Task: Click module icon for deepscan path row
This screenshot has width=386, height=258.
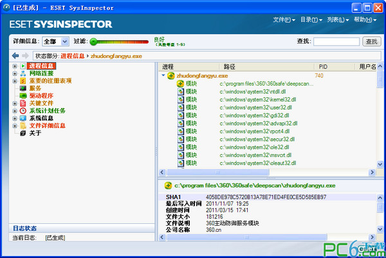Action: click(180, 84)
